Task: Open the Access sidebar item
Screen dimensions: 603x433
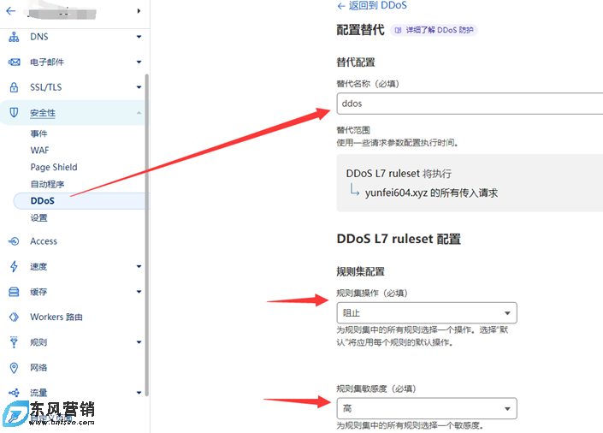Action: click(x=44, y=241)
